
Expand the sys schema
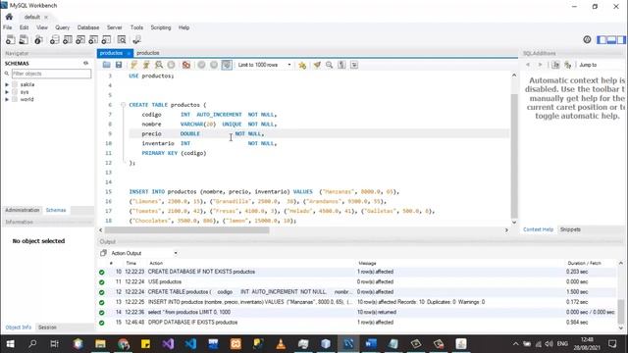(7, 92)
